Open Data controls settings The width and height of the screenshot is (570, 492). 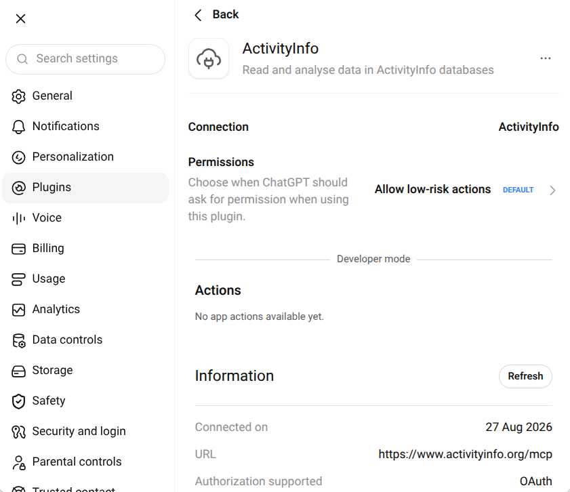point(85,340)
